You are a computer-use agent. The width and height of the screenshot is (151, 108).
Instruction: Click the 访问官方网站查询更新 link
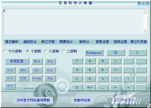tap(33, 100)
